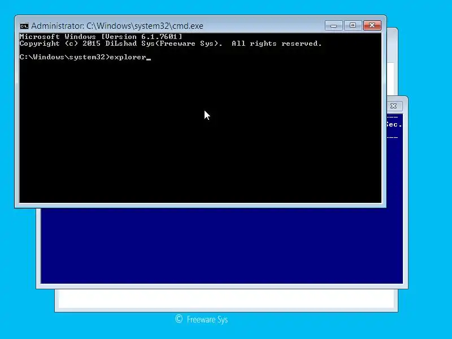This screenshot has width=452, height=339.
Task: Maximize the Administrator cmd.exe window
Action: click(353, 25)
